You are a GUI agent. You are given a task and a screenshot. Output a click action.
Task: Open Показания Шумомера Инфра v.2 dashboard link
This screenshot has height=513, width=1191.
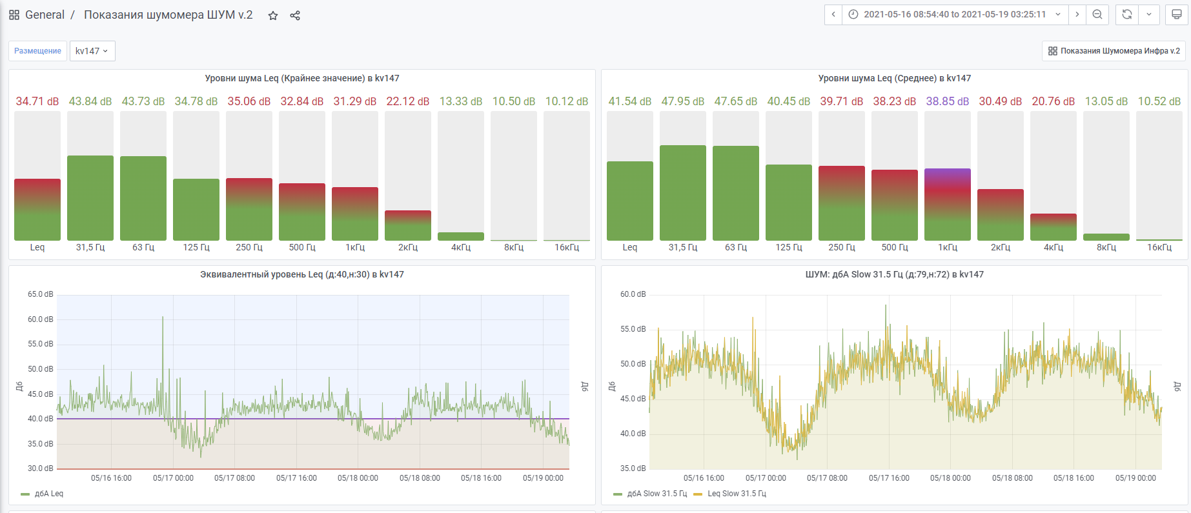pos(1114,51)
